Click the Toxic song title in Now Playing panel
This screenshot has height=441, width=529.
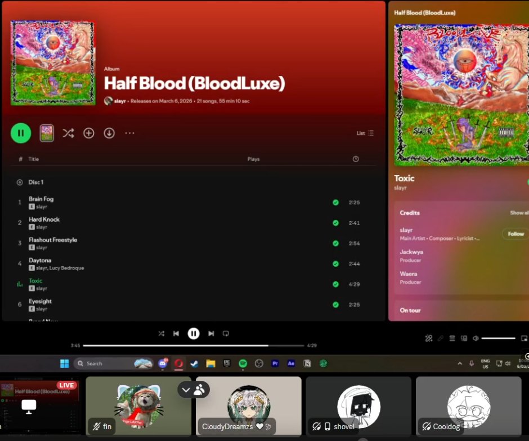point(404,178)
